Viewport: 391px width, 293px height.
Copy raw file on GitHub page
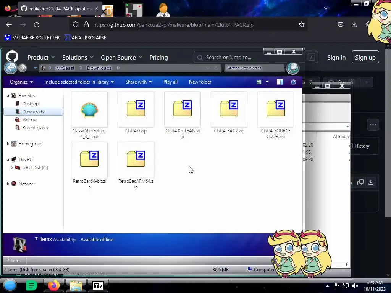(x=360, y=182)
